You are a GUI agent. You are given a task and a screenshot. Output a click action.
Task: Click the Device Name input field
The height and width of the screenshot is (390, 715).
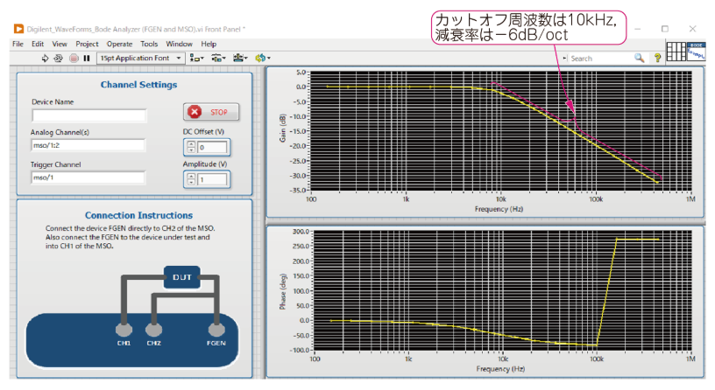(88, 115)
